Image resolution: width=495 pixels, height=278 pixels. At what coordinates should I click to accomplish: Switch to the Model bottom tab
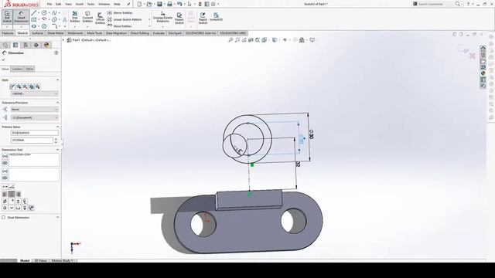tap(25, 261)
